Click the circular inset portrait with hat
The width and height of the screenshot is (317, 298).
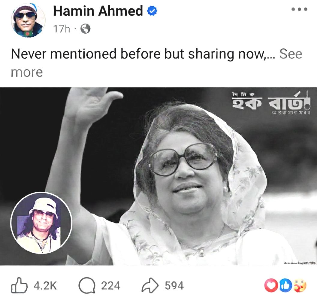pos(41,223)
